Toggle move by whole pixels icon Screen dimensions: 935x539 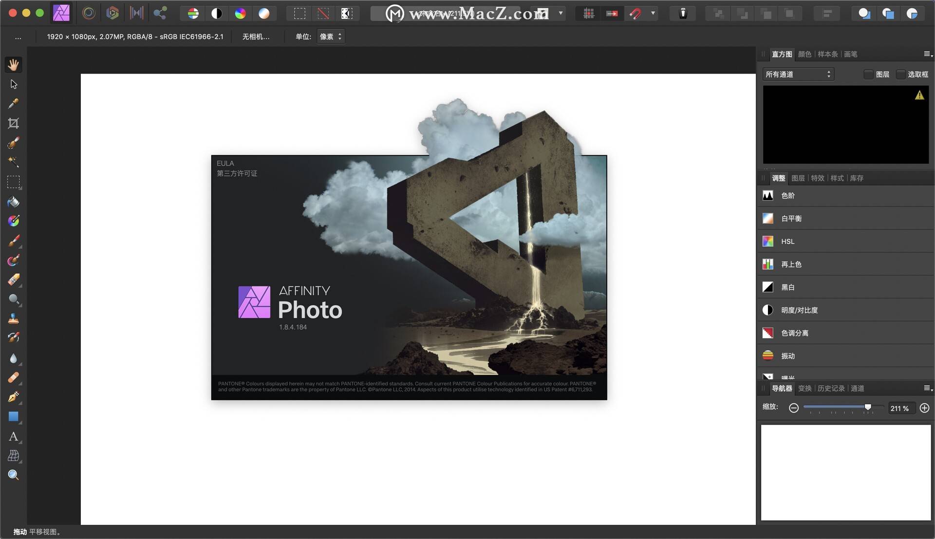612,14
